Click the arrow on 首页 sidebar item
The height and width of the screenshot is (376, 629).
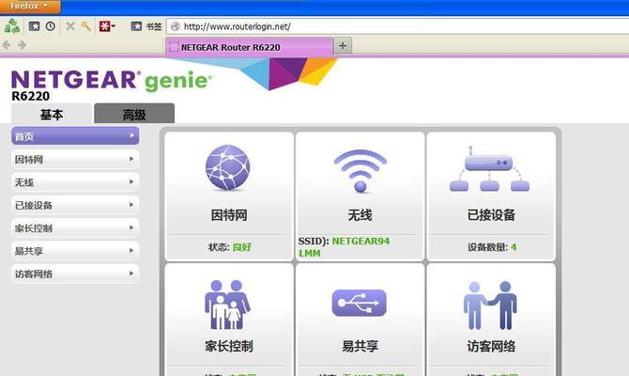[x=131, y=136]
